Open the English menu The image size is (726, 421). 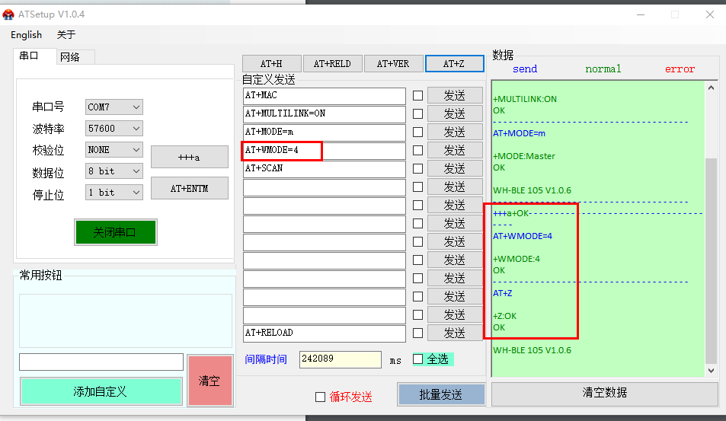click(27, 35)
